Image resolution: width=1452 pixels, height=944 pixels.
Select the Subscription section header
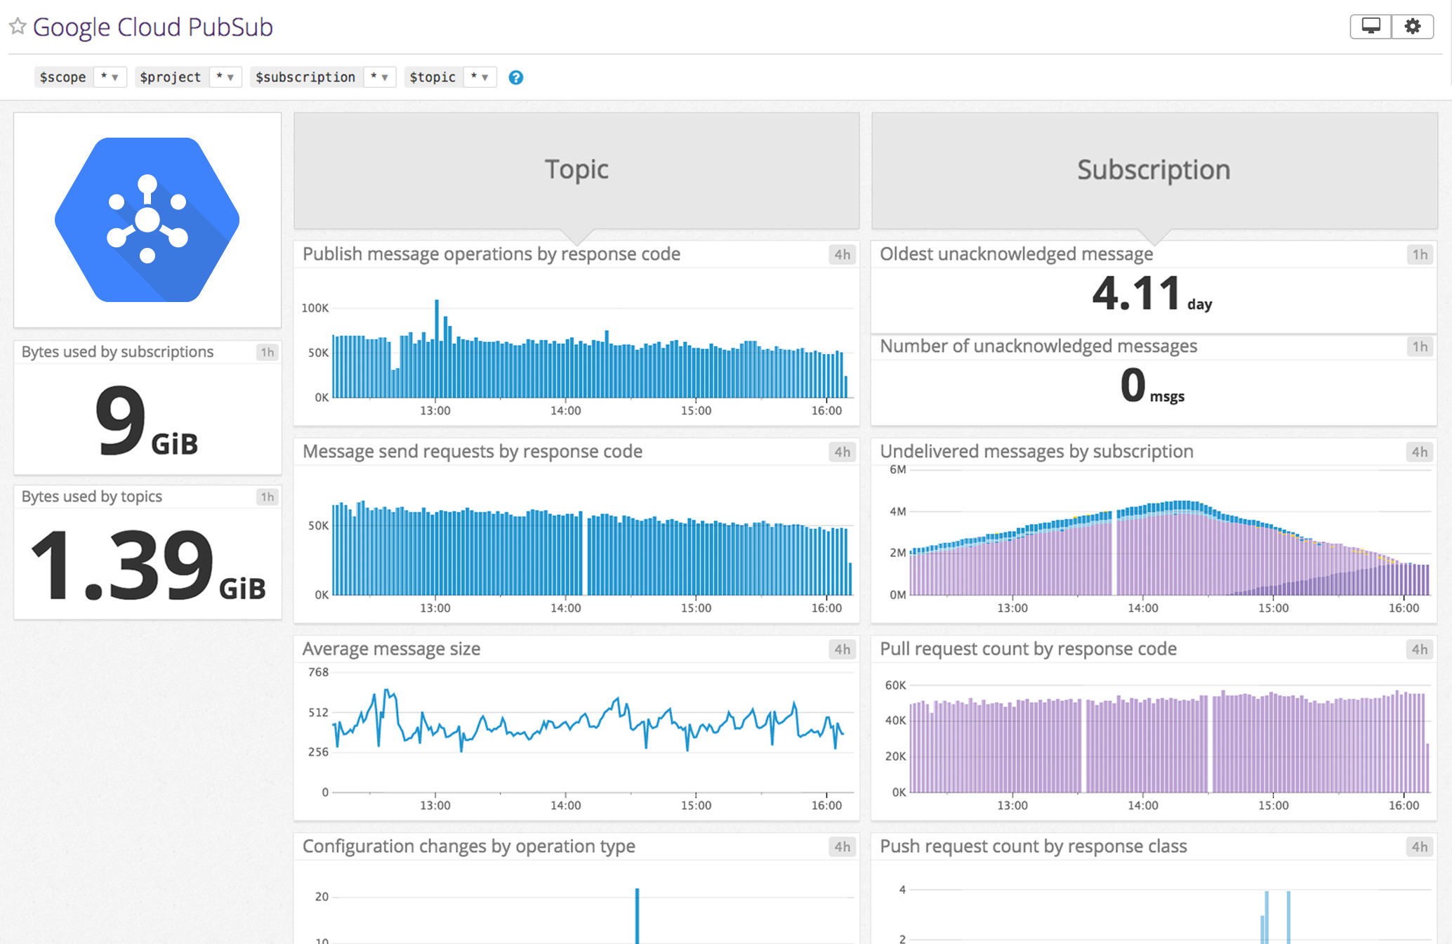(x=1154, y=170)
